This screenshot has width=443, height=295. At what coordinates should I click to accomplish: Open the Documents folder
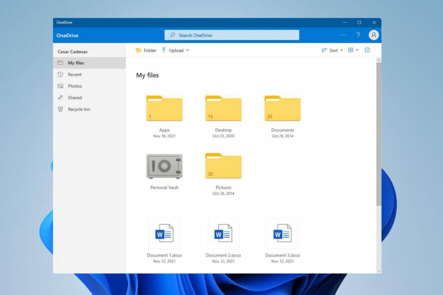282,108
